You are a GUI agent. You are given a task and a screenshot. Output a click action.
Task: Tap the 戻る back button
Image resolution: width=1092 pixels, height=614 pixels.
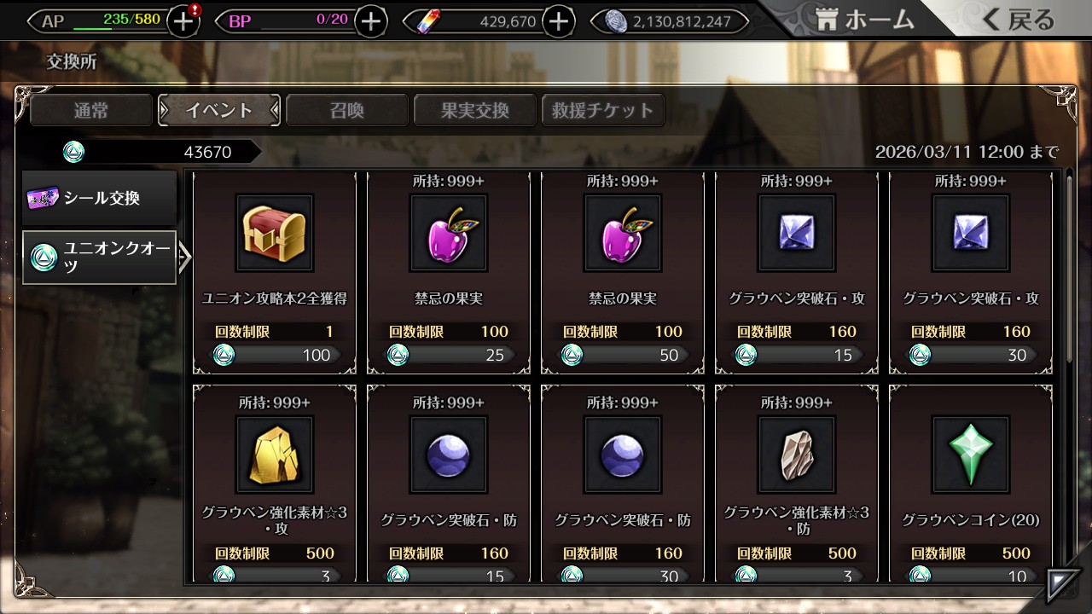click(1018, 20)
